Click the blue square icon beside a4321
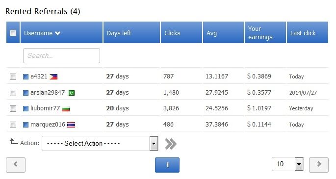Screen dimensions: 336x179 (x=26, y=77)
